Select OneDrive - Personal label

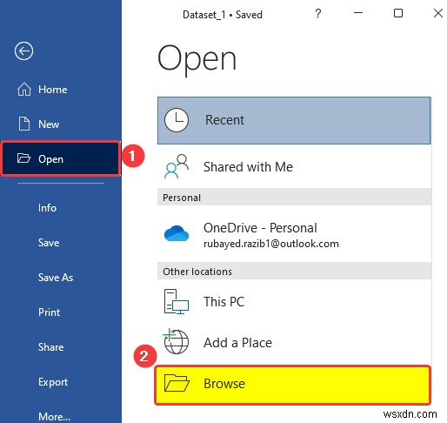point(260,228)
